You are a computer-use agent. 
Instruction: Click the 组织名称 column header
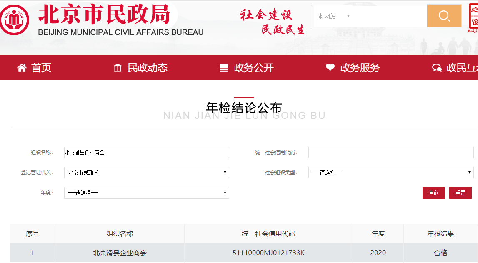pos(120,234)
